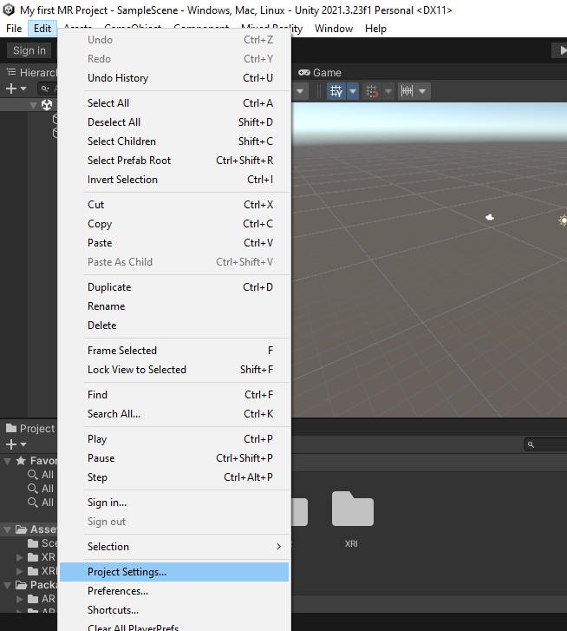This screenshot has width=567, height=631.
Task: Choose Play from Edit menu
Action: [174, 439]
